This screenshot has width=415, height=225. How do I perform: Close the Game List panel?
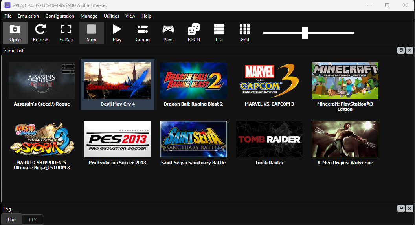[x=409, y=50]
